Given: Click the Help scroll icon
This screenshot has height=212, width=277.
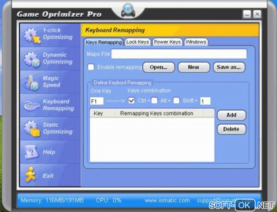Looking at the screenshot, I should pyautogui.click(x=31, y=152).
